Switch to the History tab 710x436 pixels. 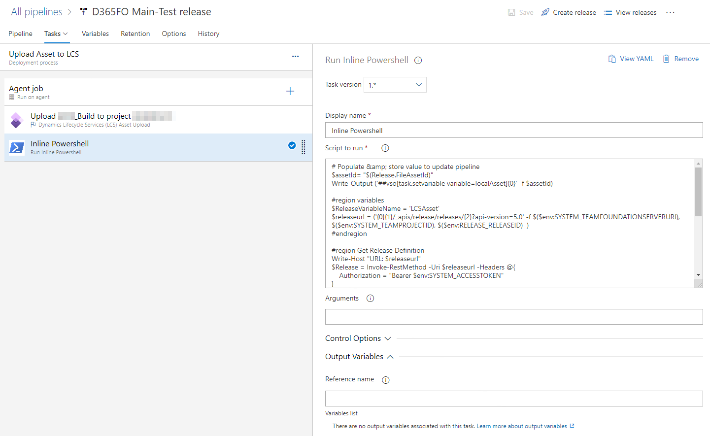pos(208,34)
